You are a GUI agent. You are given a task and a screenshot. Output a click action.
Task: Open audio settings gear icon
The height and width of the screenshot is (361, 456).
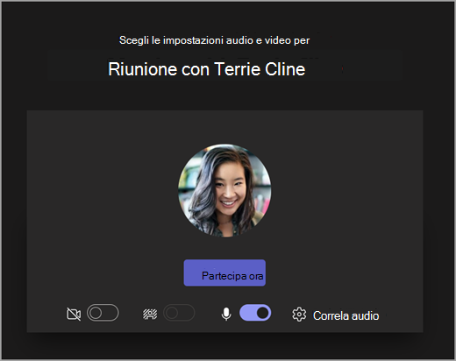[x=299, y=315]
